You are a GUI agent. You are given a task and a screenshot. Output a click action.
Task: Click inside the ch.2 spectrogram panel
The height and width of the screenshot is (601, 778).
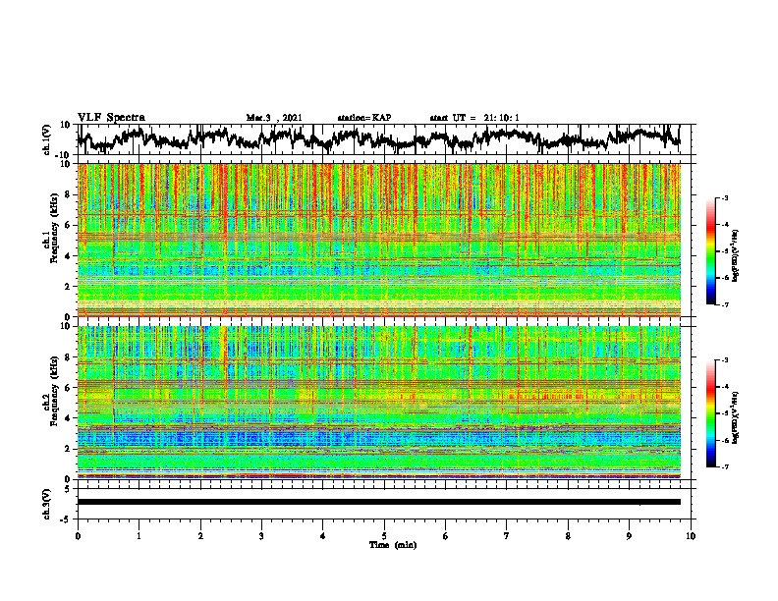(378, 403)
